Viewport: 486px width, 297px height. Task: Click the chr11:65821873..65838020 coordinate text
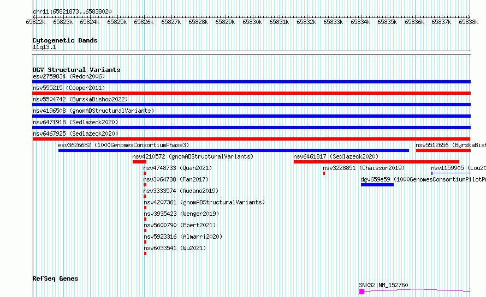pos(72,12)
